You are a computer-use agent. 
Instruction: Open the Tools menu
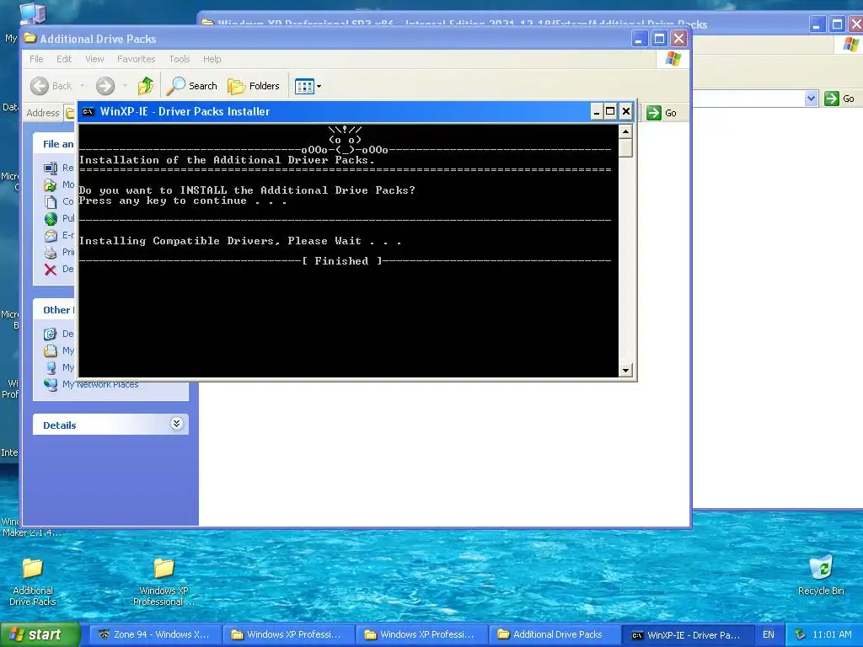click(x=180, y=59)
